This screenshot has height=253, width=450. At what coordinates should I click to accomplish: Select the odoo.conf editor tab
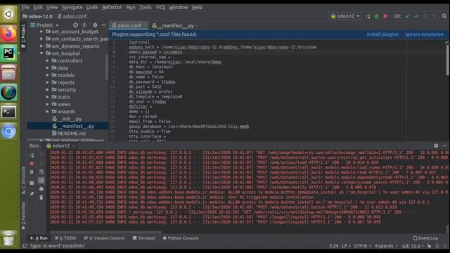tap(129, 25)
